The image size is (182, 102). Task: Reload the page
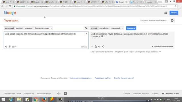point(10,6)
